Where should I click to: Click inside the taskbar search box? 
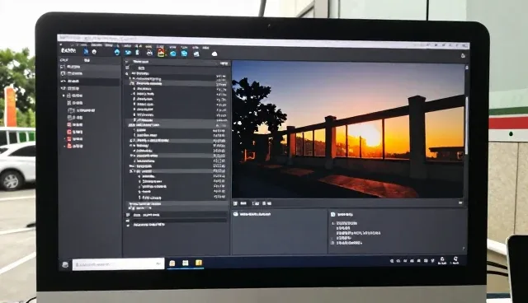[x=118, y=264]
